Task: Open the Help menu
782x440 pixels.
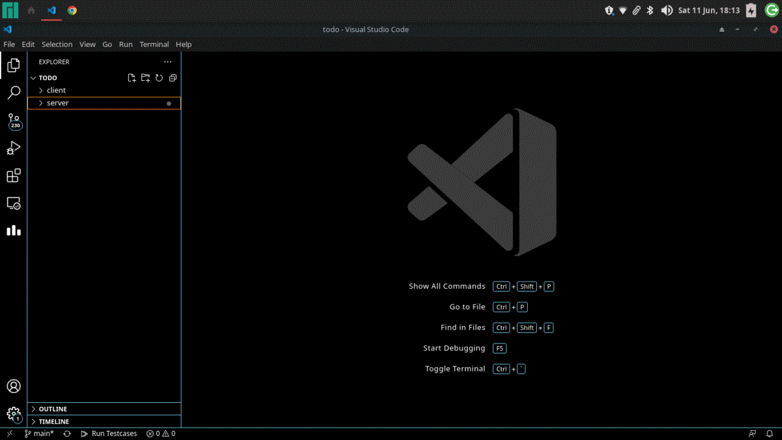Action: pyautogui.click(x=184, y=44)
